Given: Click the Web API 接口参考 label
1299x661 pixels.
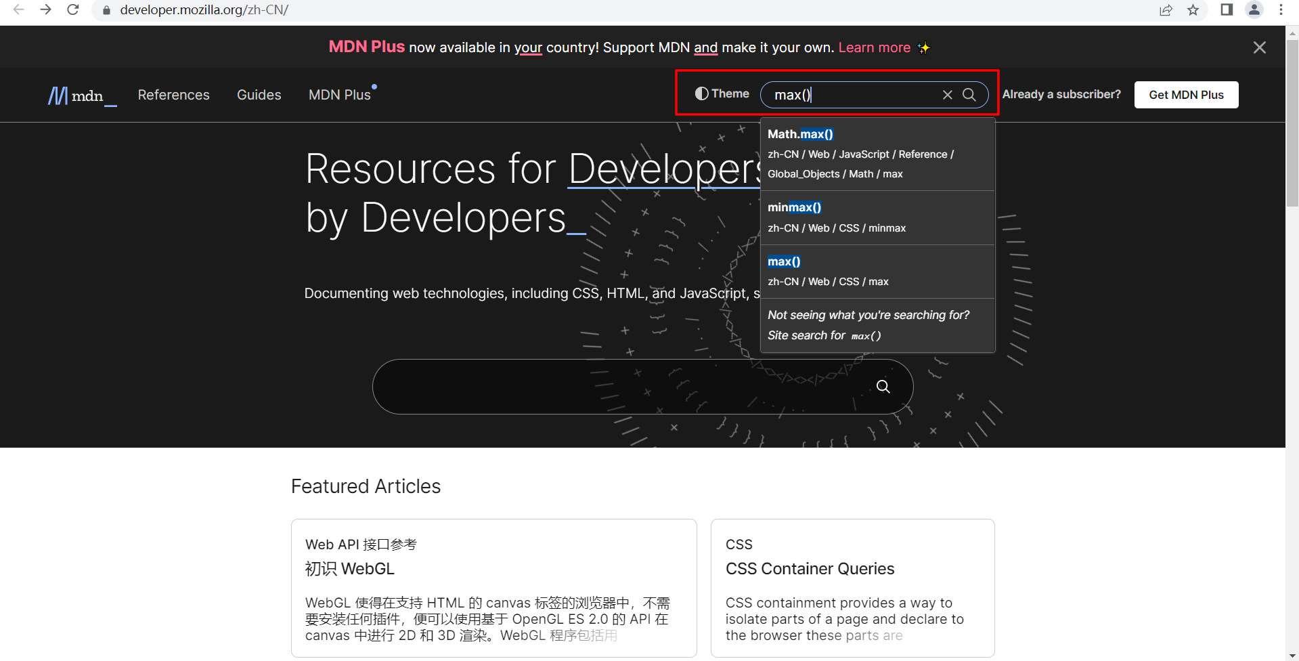Looking at the screenshot, I should [361, 545].
